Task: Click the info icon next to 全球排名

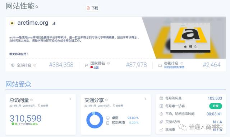Action: [35, 65]
